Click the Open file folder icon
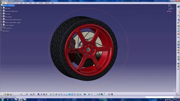The height and width of the screenshot is (101, 180). tap(5, 94)
